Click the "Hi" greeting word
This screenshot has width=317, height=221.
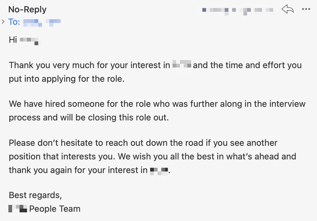point(13,39)
